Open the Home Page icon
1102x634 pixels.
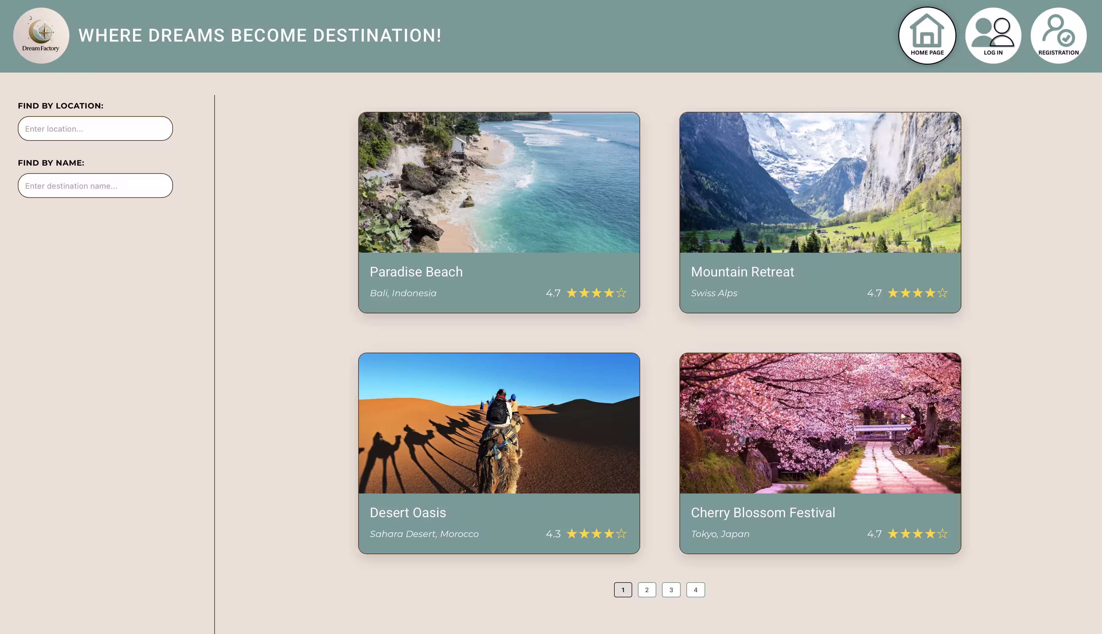tap(927, 36)
